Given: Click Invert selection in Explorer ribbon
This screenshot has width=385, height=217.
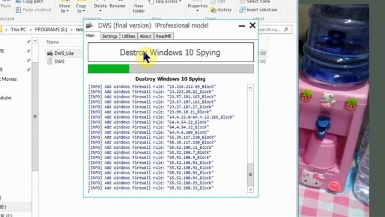Looking at the screenshot, I should coord(258,10).
